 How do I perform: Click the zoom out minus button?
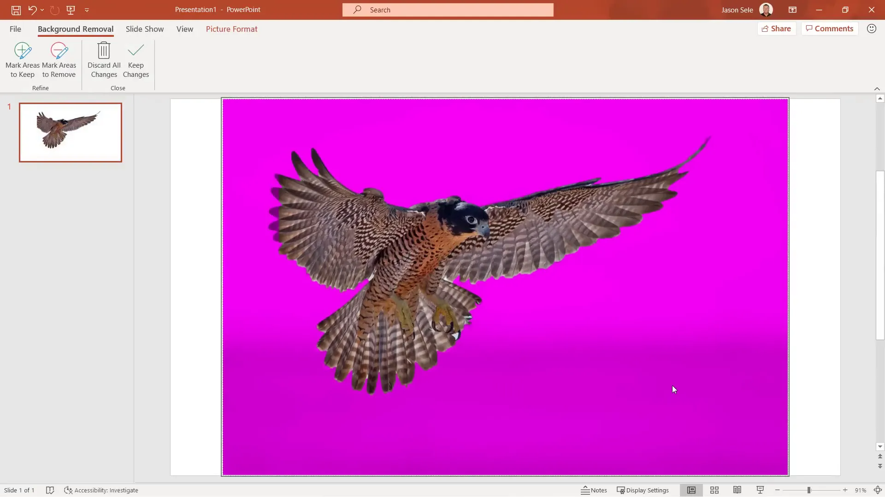click(x=778, y=490)
